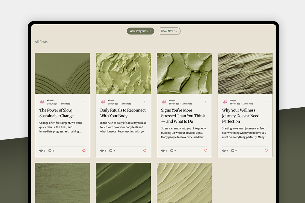Click Kitteeh avatar on Signs You're More Stressed post
305x203 pixels.
(x=164, y=102)
